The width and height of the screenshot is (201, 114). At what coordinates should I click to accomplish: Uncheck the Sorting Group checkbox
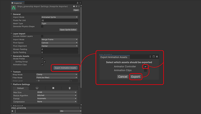[44, 62]
